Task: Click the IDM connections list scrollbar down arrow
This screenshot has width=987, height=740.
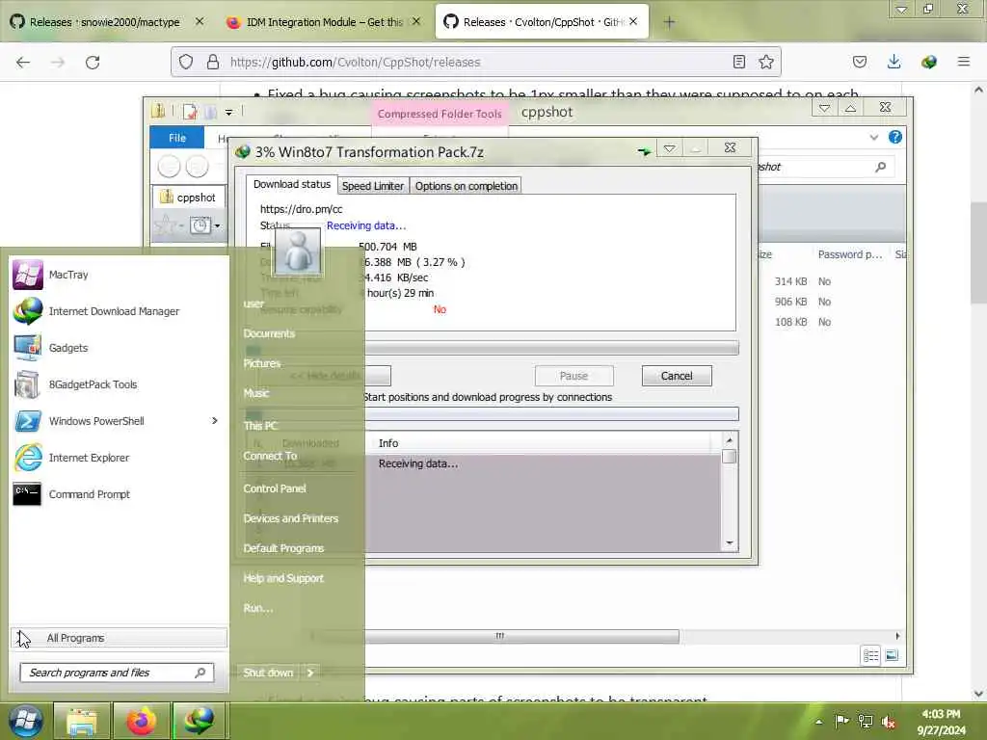Action: click(x=730, y=543)
